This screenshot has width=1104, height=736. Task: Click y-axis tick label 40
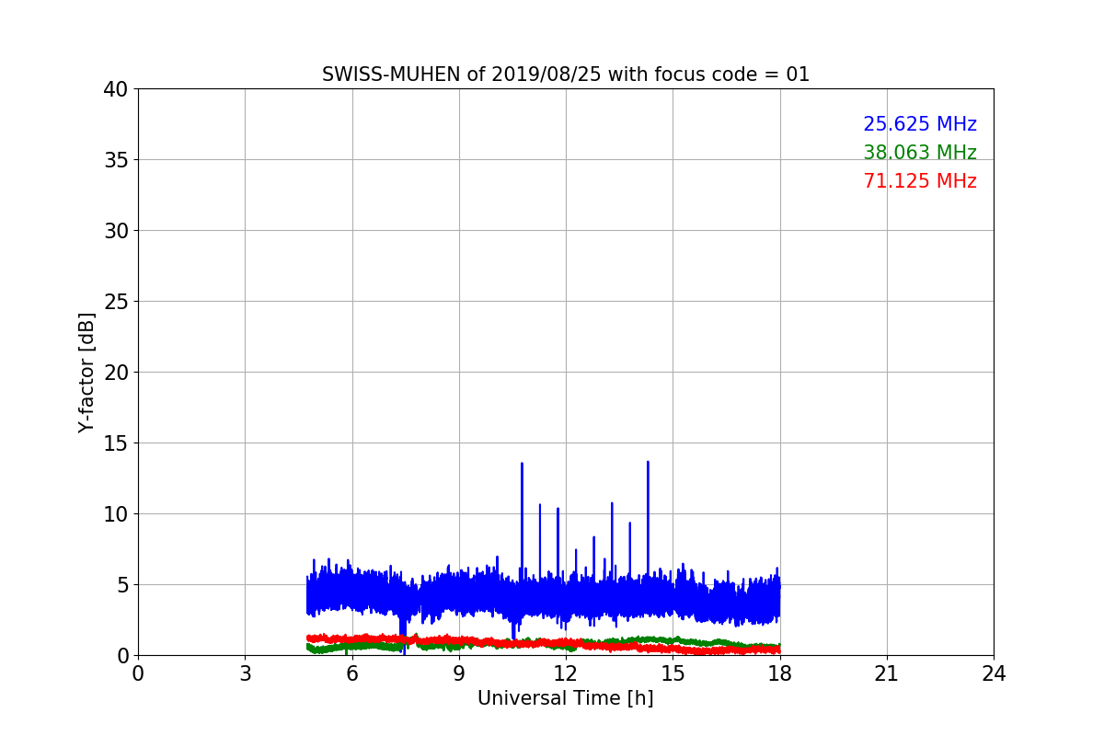tap(116, 89)
